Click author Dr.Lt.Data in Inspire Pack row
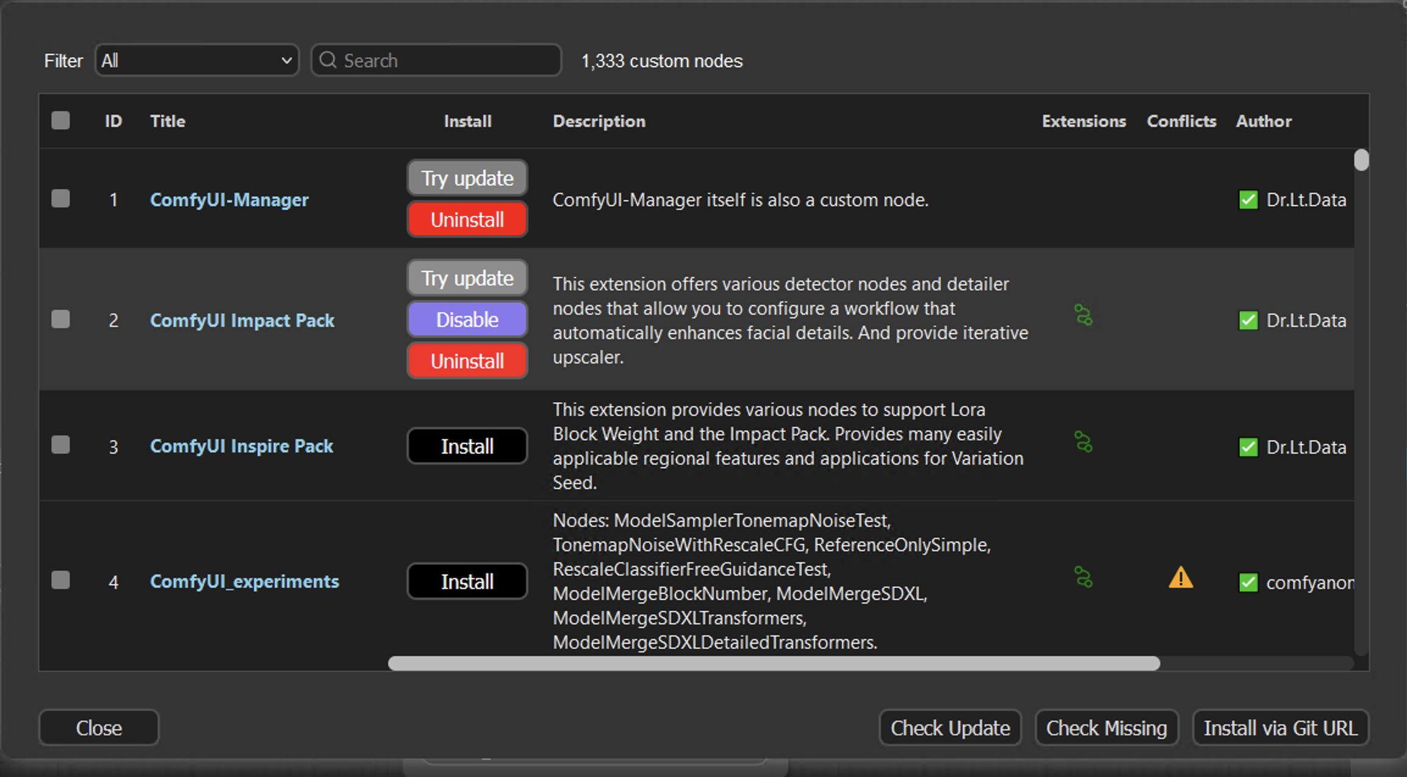1407x777 pixels. (x=1306, y=447)
